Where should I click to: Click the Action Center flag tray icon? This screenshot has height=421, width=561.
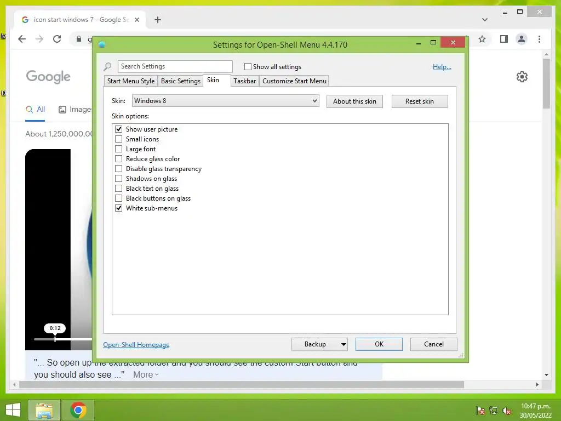click(480, 411)
